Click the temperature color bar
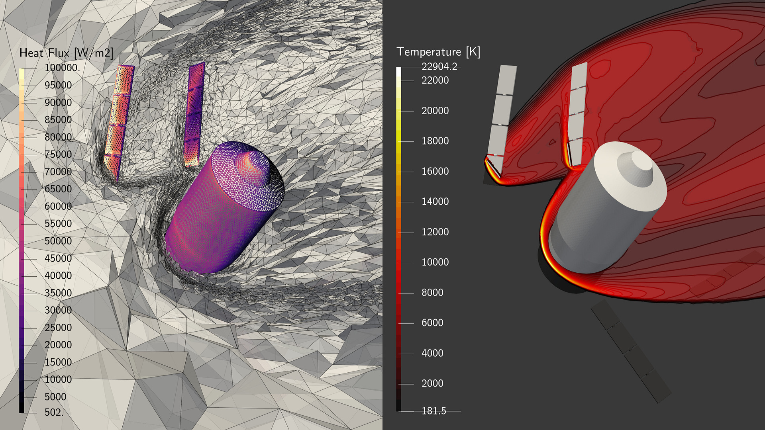765x430 pixels. pyautogui.click(x=398, y=239)
